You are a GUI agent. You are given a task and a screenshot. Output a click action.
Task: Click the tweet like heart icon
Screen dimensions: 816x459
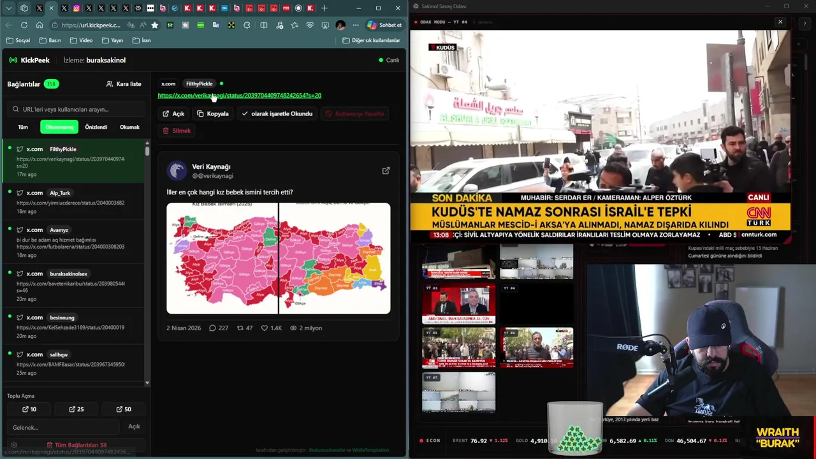(265, 328)
